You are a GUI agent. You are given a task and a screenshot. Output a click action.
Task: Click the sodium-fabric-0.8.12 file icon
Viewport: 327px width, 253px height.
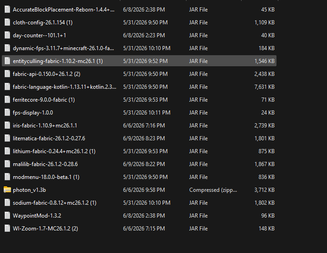[7, 203]
